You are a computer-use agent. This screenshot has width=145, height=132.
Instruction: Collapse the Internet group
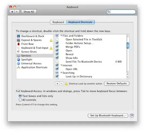click(61, 65)
